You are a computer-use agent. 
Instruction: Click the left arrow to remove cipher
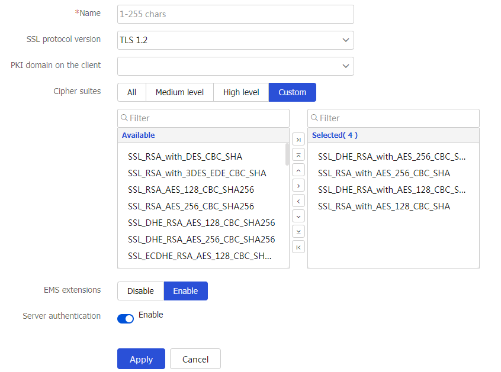pos(298,201)
